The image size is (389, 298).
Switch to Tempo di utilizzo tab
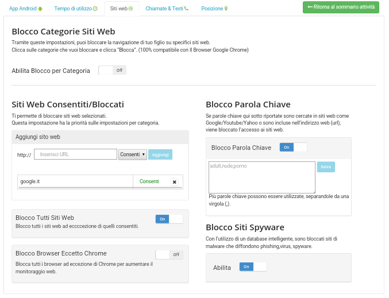click(75, 9)
